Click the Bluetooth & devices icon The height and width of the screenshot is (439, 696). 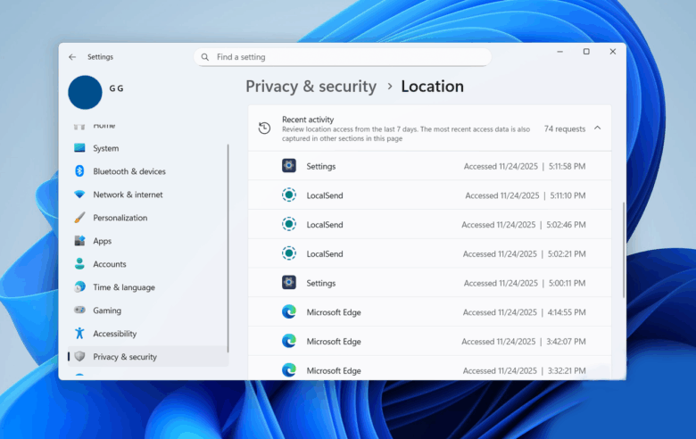pos(79,171)
